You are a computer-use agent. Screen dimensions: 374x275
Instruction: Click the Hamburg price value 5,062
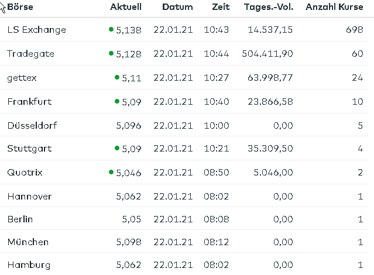pos(129,265)
